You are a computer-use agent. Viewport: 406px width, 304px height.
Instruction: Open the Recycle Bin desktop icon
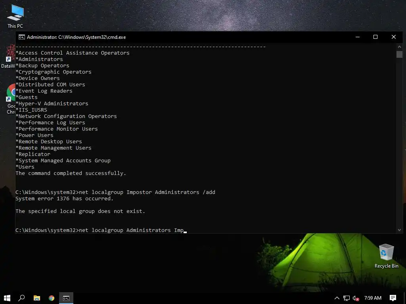pos(386,256)
